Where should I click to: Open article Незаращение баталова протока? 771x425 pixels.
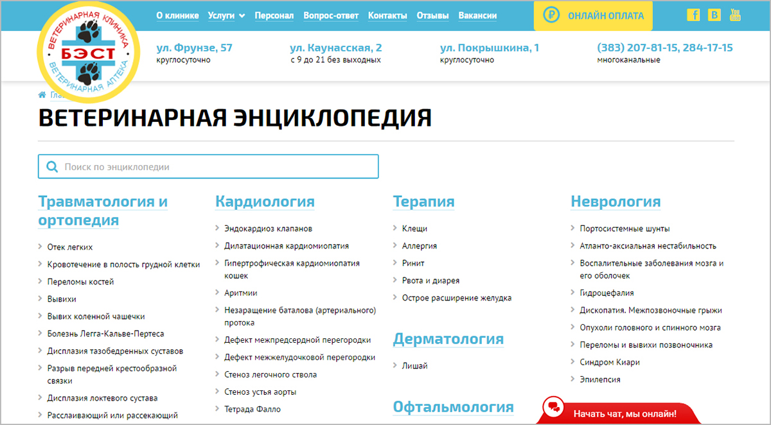[x=300, y=317]
